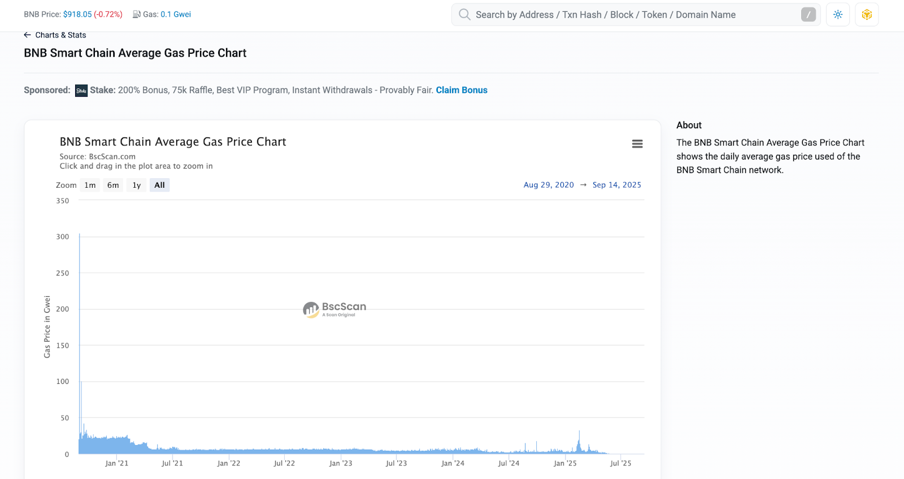
Task: Click the Jan '25 gas spike on chart
Action: pyautogui.click(x=579, y=442)
